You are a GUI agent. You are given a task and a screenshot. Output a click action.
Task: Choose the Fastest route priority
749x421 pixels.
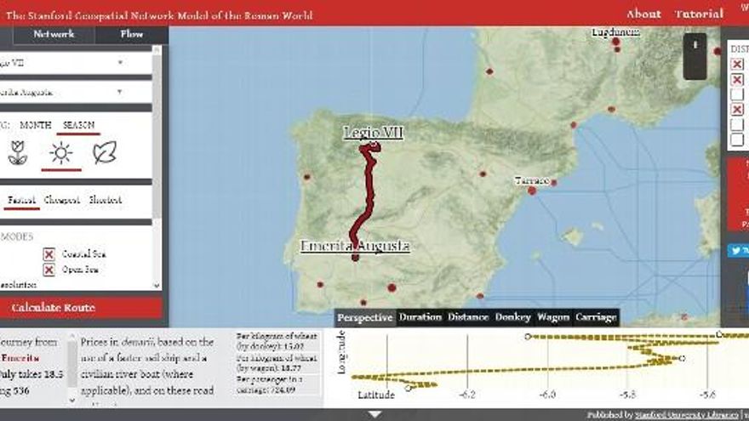21,200
